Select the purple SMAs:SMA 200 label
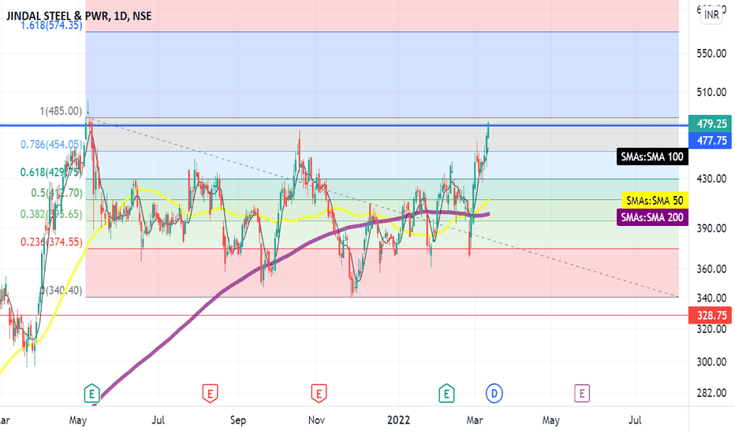This screenshot has width=735, height=433. (x=652, y=217)
